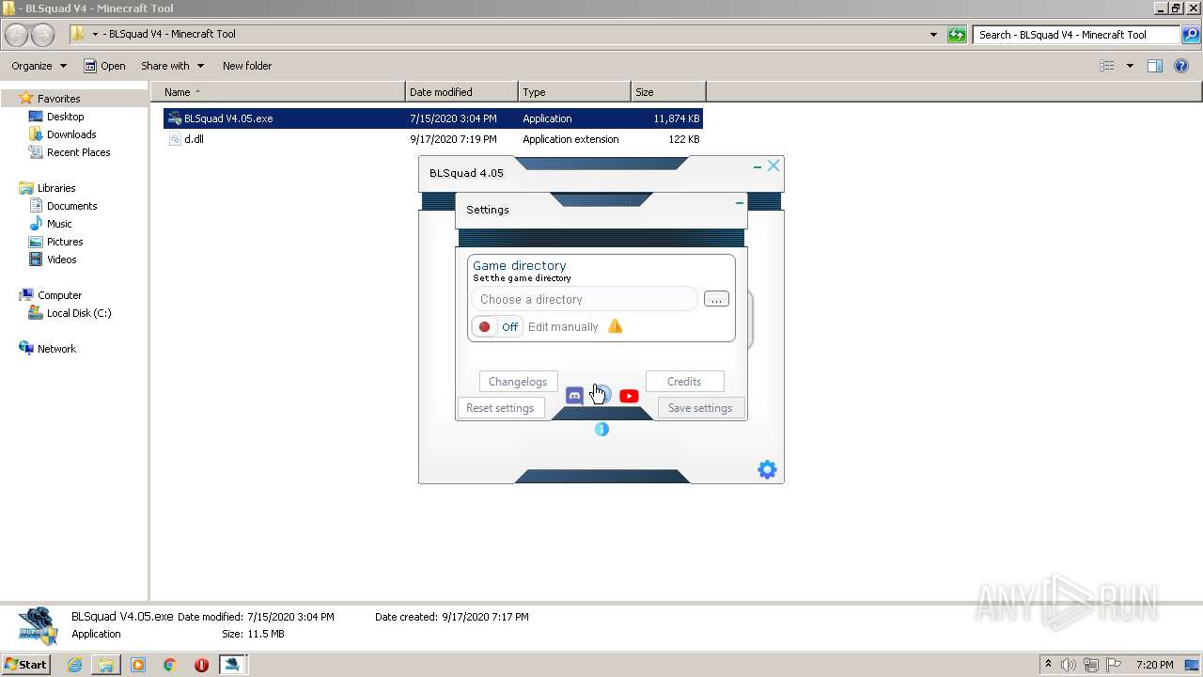
Task: Click New folder
Action: tap(247, 66)
